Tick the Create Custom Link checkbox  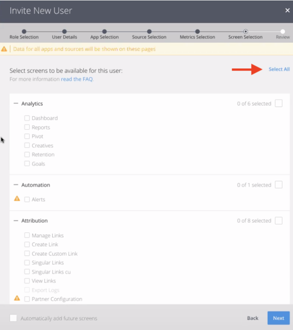click(x=27, y=254)
